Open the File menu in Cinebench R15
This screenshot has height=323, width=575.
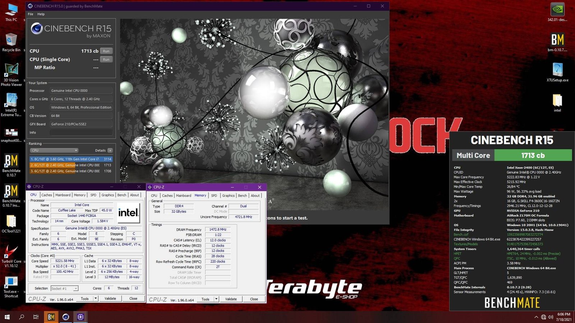click(x=30, y=14)
